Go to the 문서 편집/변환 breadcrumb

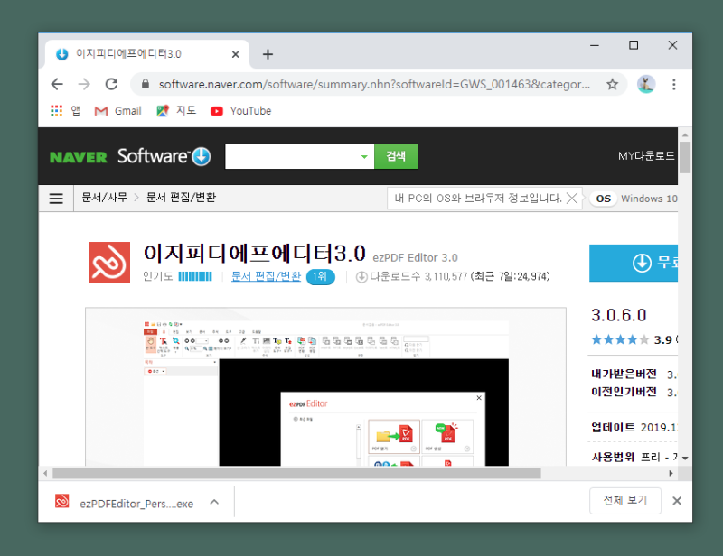click(181, 198)
